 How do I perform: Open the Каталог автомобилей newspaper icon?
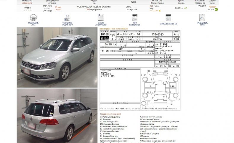101,17
